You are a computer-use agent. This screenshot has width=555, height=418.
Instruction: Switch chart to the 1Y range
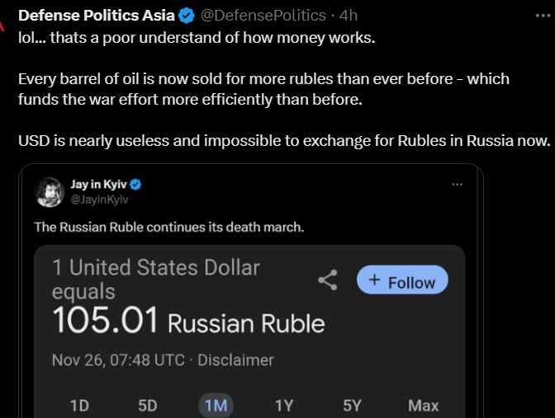[283, 406]
